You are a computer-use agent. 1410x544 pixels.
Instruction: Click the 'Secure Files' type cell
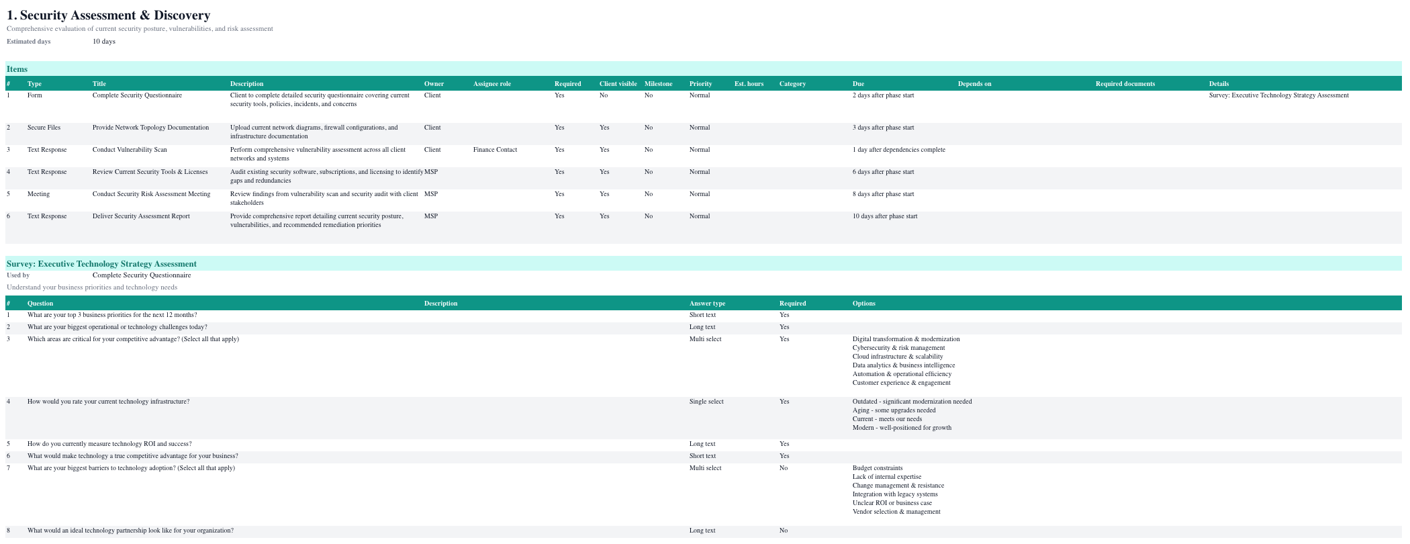pos(44,128)
